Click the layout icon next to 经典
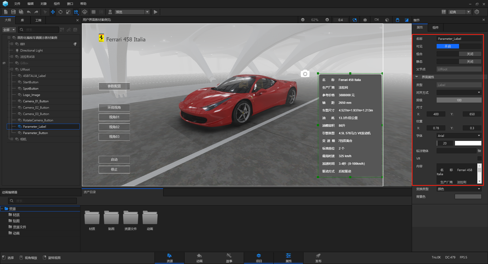This screenshot has width=488, height=264. point(444,12)
